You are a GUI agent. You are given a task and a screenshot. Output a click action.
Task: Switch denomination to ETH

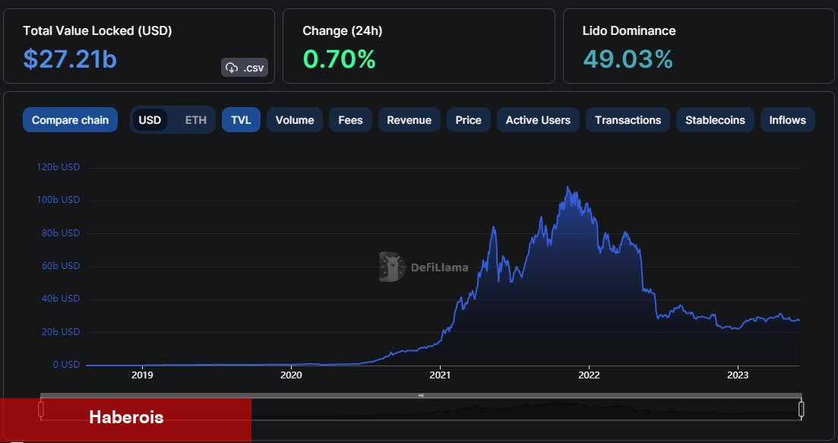pos(195,120)
